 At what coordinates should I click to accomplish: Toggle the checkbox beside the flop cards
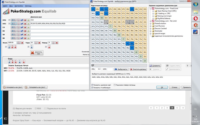coord(6,47)
